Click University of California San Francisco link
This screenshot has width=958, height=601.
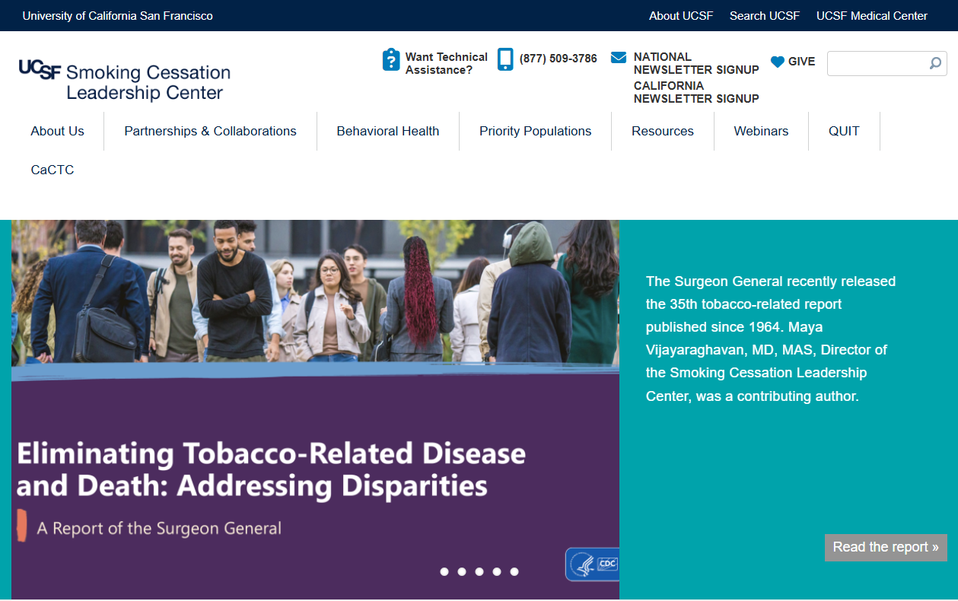pyautogui.click(x=118, y=15)
